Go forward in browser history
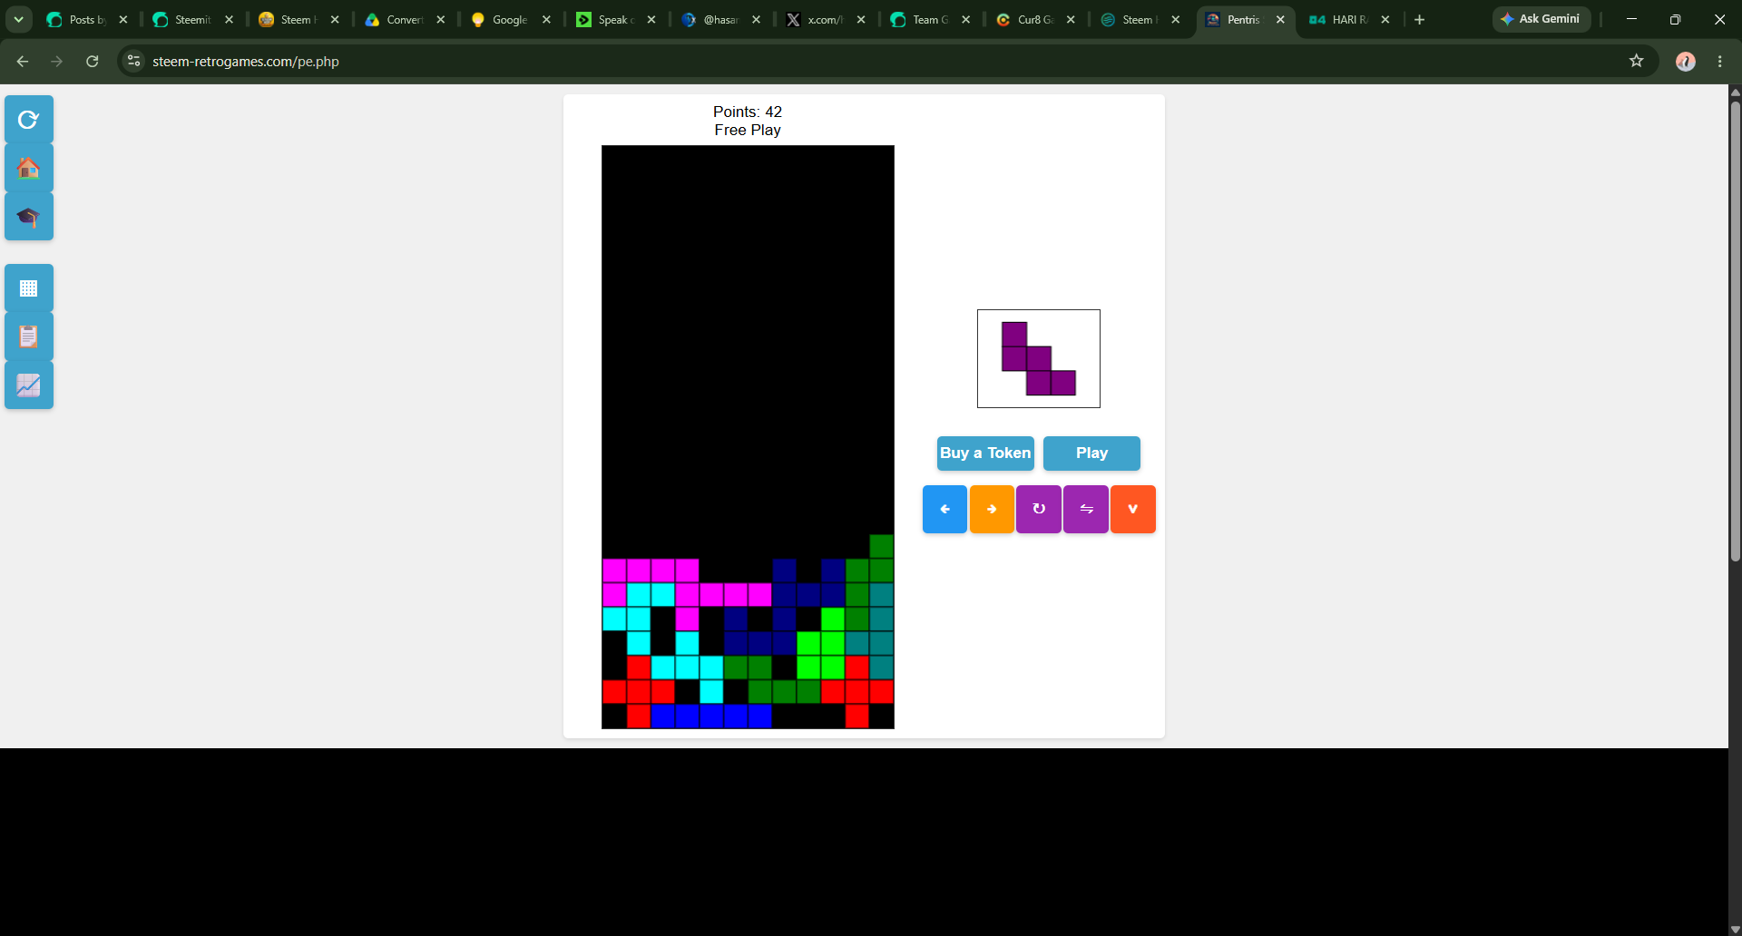 pyautogui.click(x=57, y=61)
